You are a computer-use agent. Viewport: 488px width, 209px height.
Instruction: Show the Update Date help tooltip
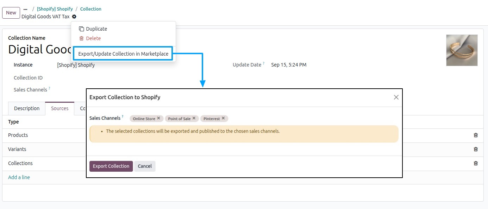[x=263, y=63]
